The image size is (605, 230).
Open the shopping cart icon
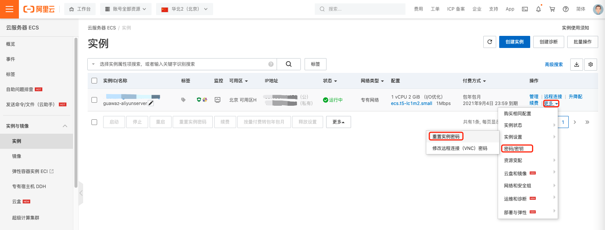(552, 9)
